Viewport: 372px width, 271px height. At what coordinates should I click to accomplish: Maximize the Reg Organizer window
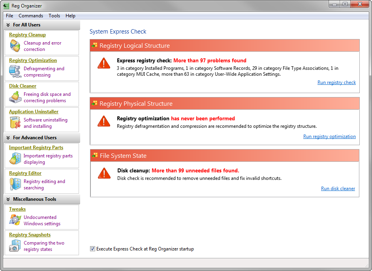pyautogui.click(x=345, y=4)
